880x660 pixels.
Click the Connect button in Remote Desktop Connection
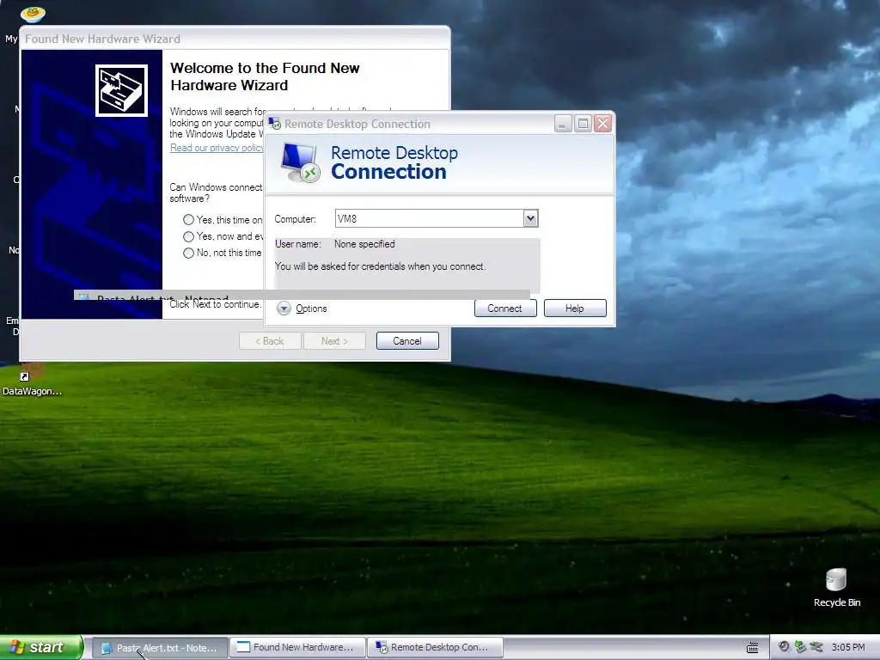point(505,309)
